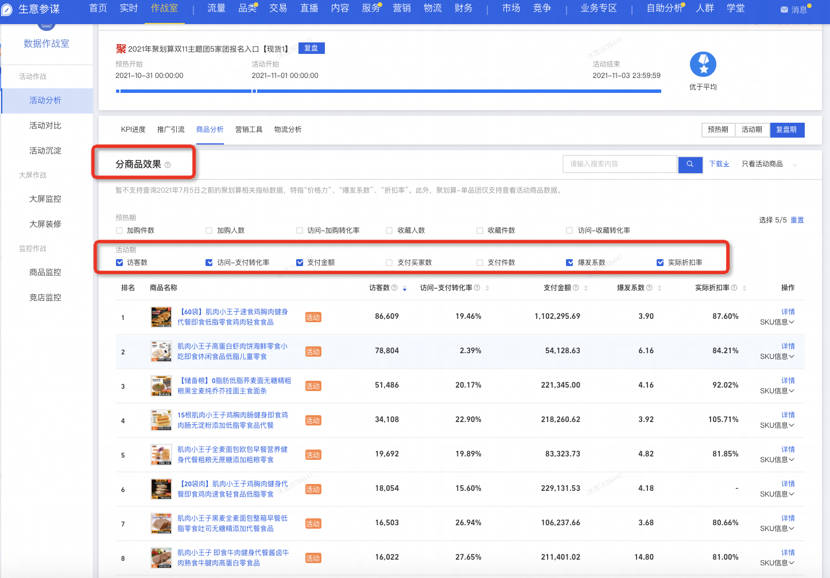Expand SKU信息 for rank 3 product
This screenshot has height=578, width=830.
(x=777, y=391)
